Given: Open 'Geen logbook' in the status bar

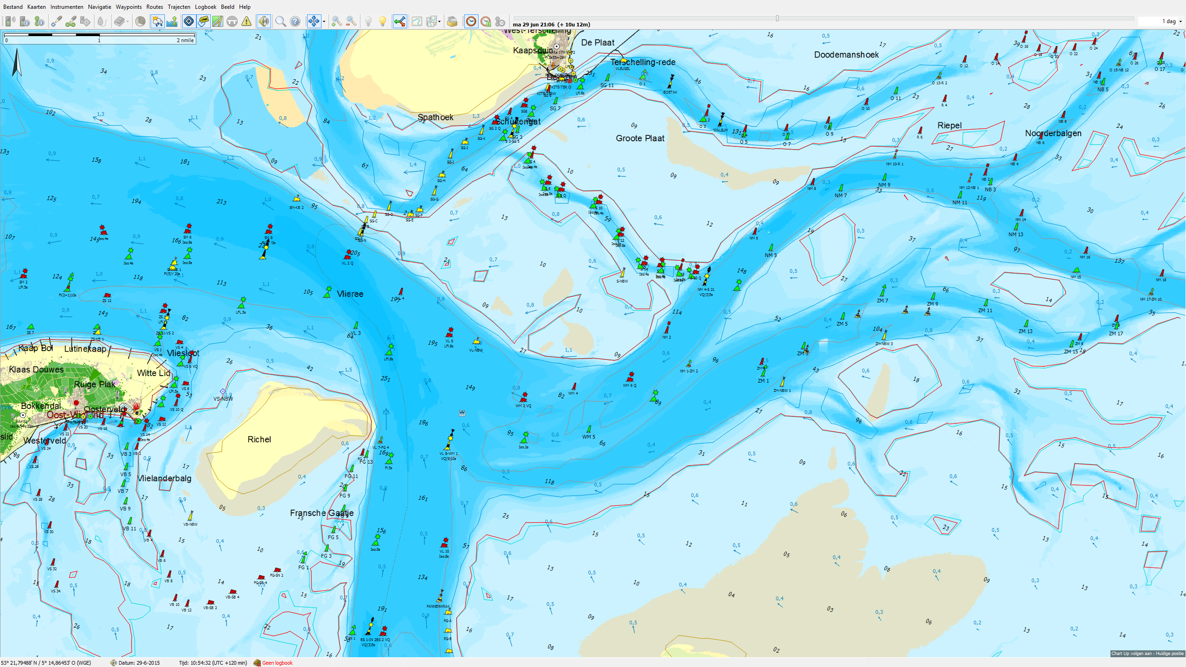Looking at the screenshot, I should pyautogui.click(x=277, y=662).
